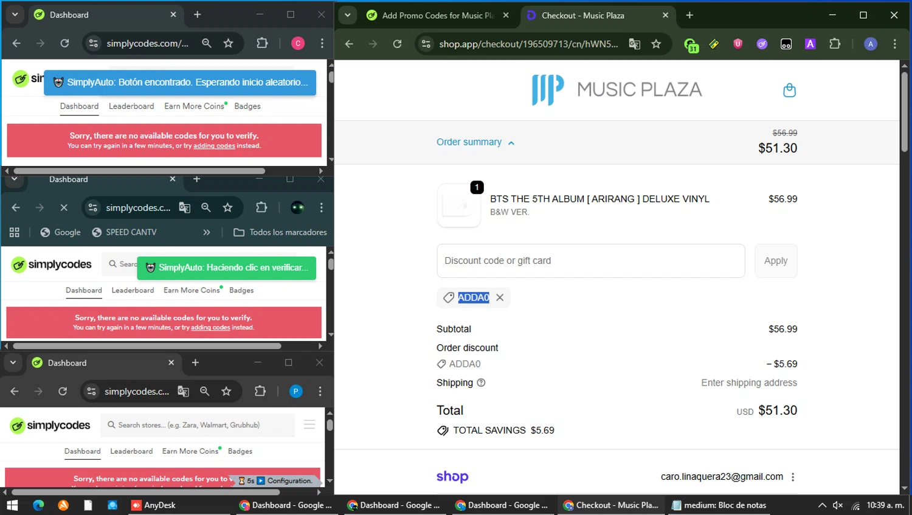Launch Microsoft Edge from the taskbar
The image size is (912, 515).
[38, 505]
